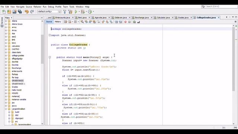Open the Tools menu
This screenshot has width=238, height=134.
[72, 7]
